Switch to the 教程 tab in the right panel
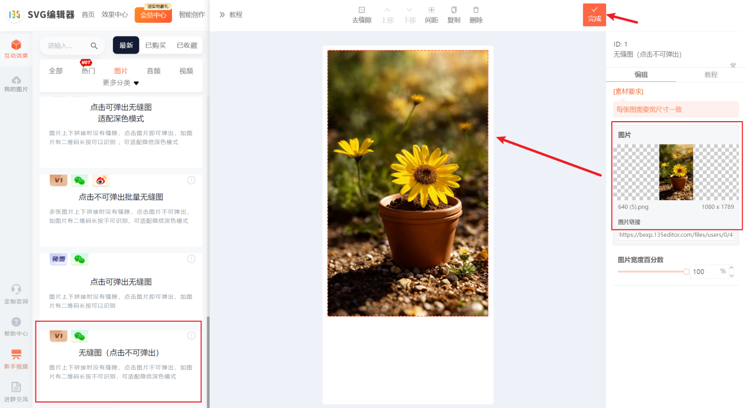 pos(711,75)
